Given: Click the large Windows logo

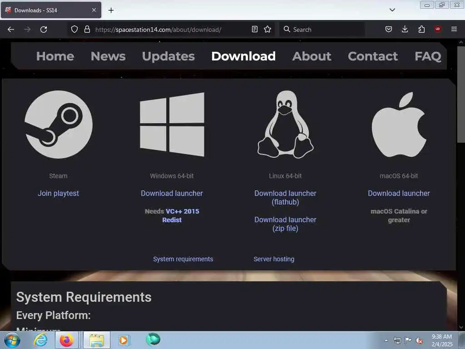Looking at the screenshot, I should click(x=172, y=125).
